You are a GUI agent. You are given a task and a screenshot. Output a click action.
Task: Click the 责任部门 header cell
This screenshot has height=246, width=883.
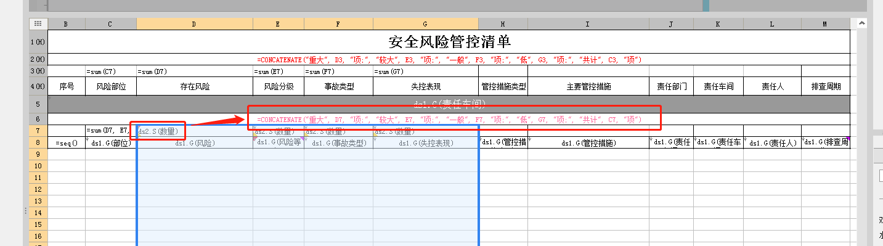pyautogui.click(x=671, y=86)
